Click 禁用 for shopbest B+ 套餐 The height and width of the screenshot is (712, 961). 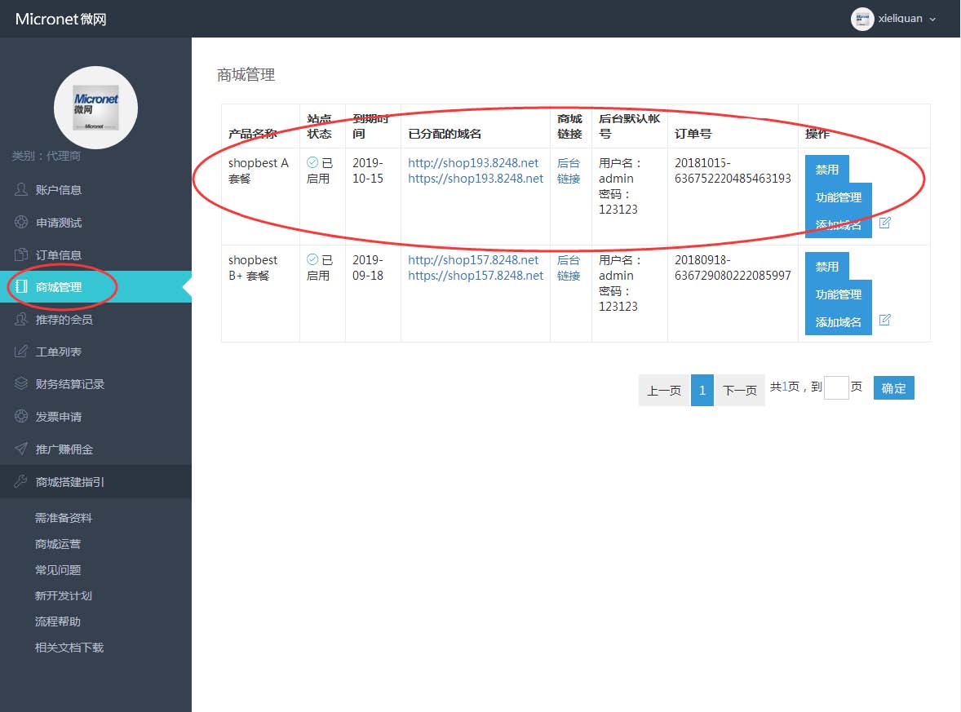pyautogui.click(x=826, y=267)
